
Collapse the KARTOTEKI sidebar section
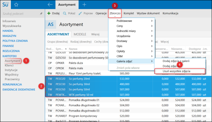pyautogui.click(x=10, y=56)
